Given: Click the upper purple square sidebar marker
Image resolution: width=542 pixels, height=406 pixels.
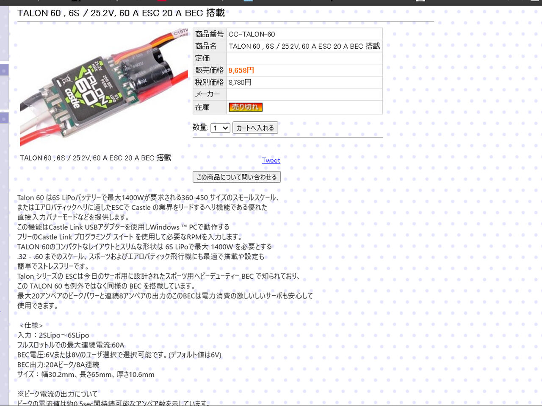Looking at the screenshot, I should (4, 70).
